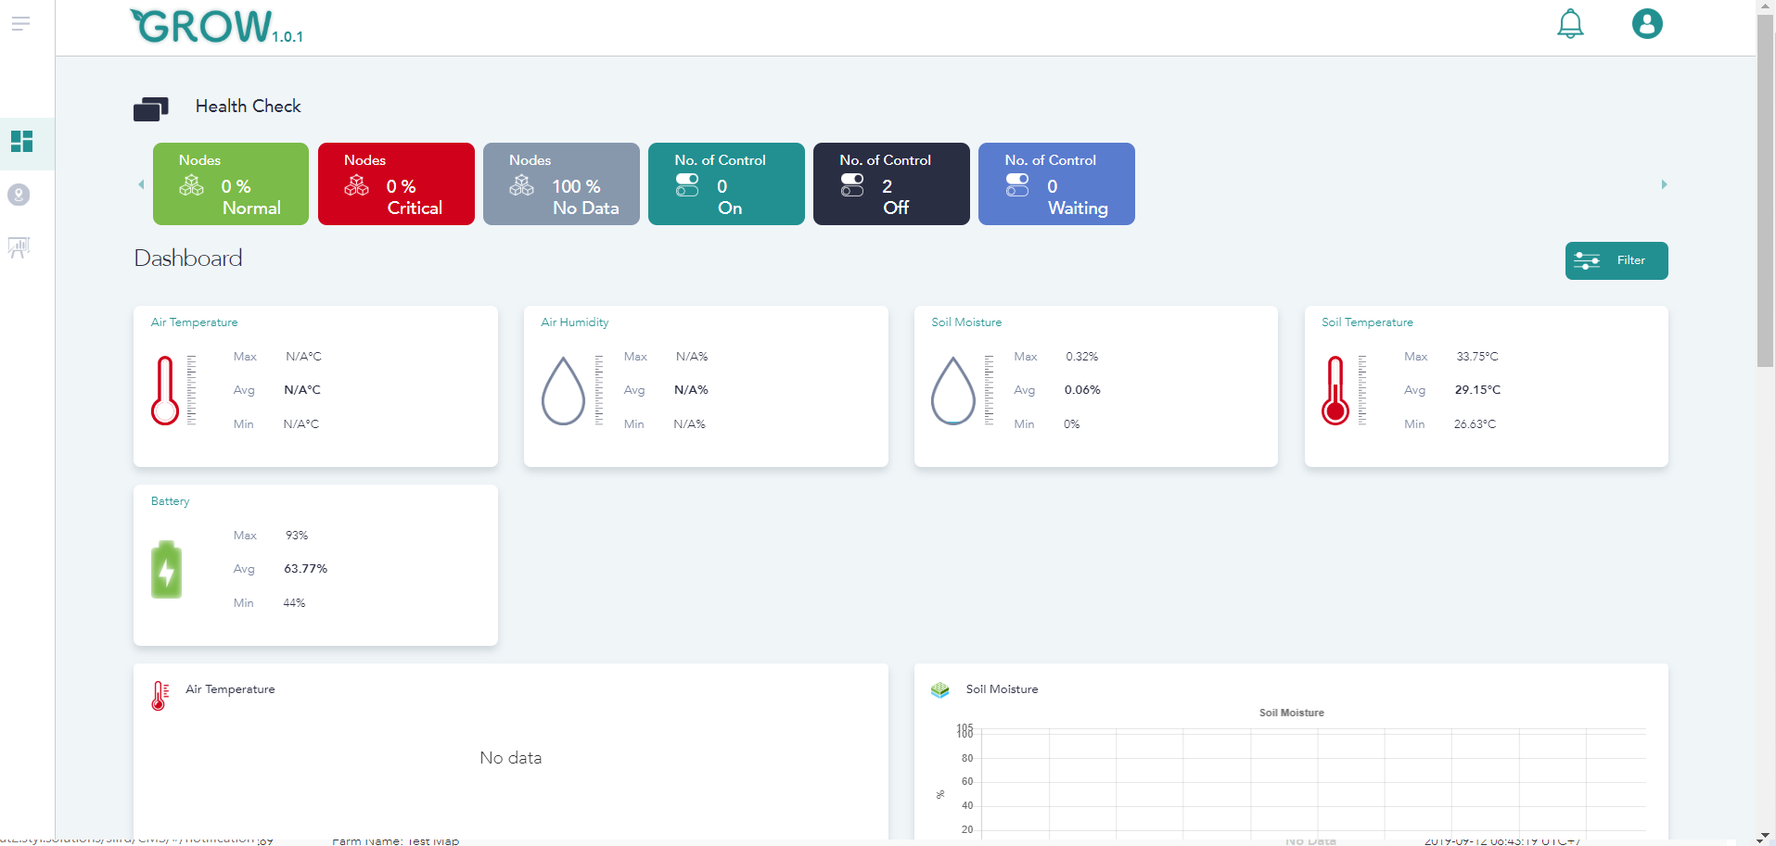Image resolution: width=1776 pixels, height=846 pixels.
Task: Open the hamburger menu in top-left
Action: [20, 24]
